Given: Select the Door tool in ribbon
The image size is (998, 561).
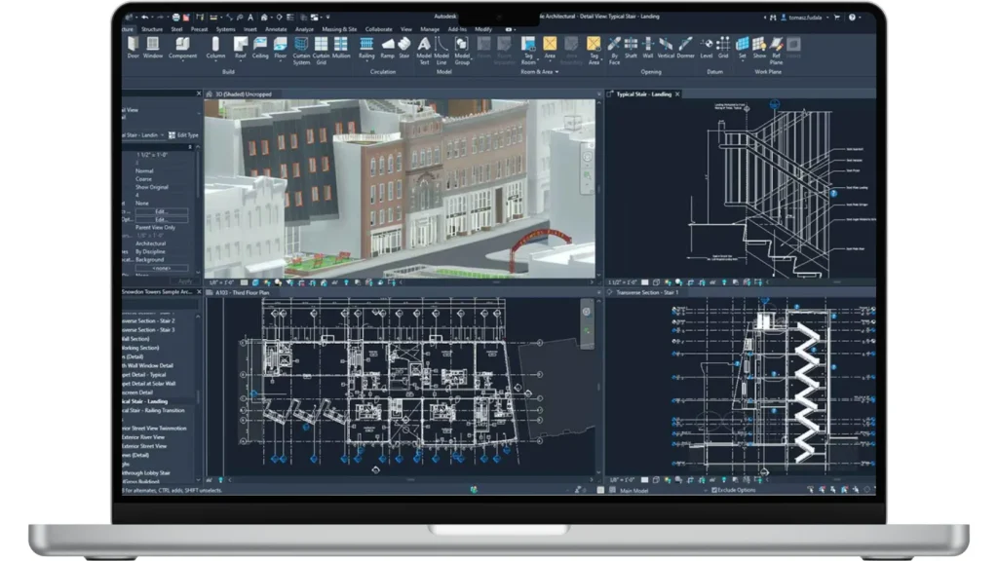Looking at the screenshot, I should (134, 47).
